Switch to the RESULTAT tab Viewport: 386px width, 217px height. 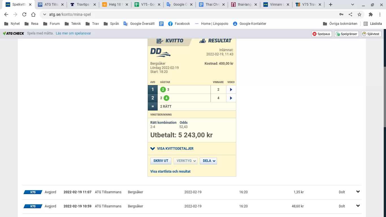215,41
